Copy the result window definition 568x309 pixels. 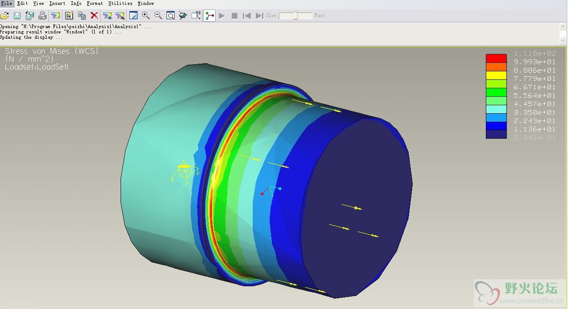coord(82,16)
